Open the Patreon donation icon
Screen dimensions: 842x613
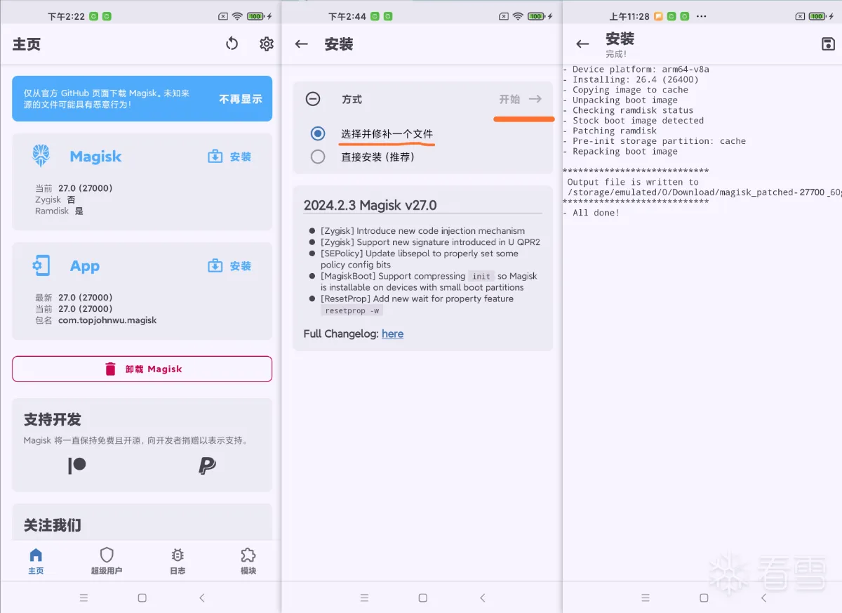coord(77,466)
